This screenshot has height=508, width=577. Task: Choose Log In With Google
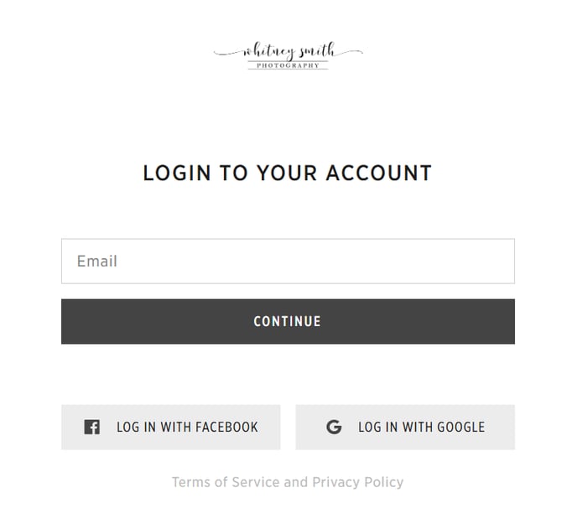coord(405,427)
